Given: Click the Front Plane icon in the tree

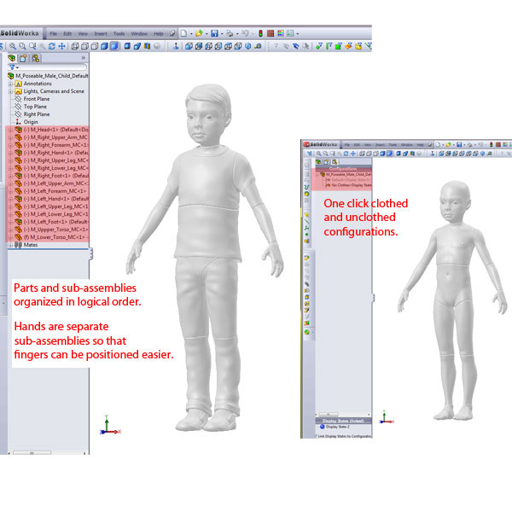Looking at the screenshot, I should [18, 99].
